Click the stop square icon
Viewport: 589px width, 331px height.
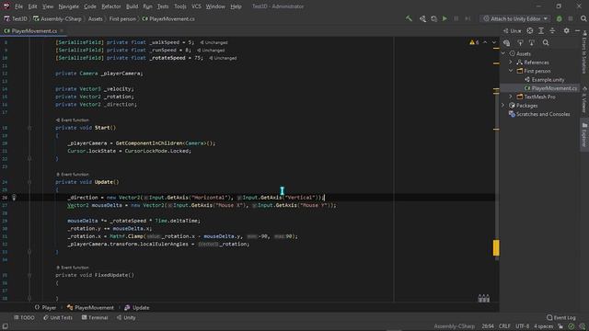tap(571, 18)
